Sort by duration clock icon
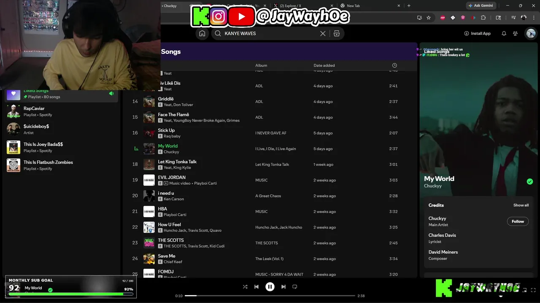 [x=394, y=65]
